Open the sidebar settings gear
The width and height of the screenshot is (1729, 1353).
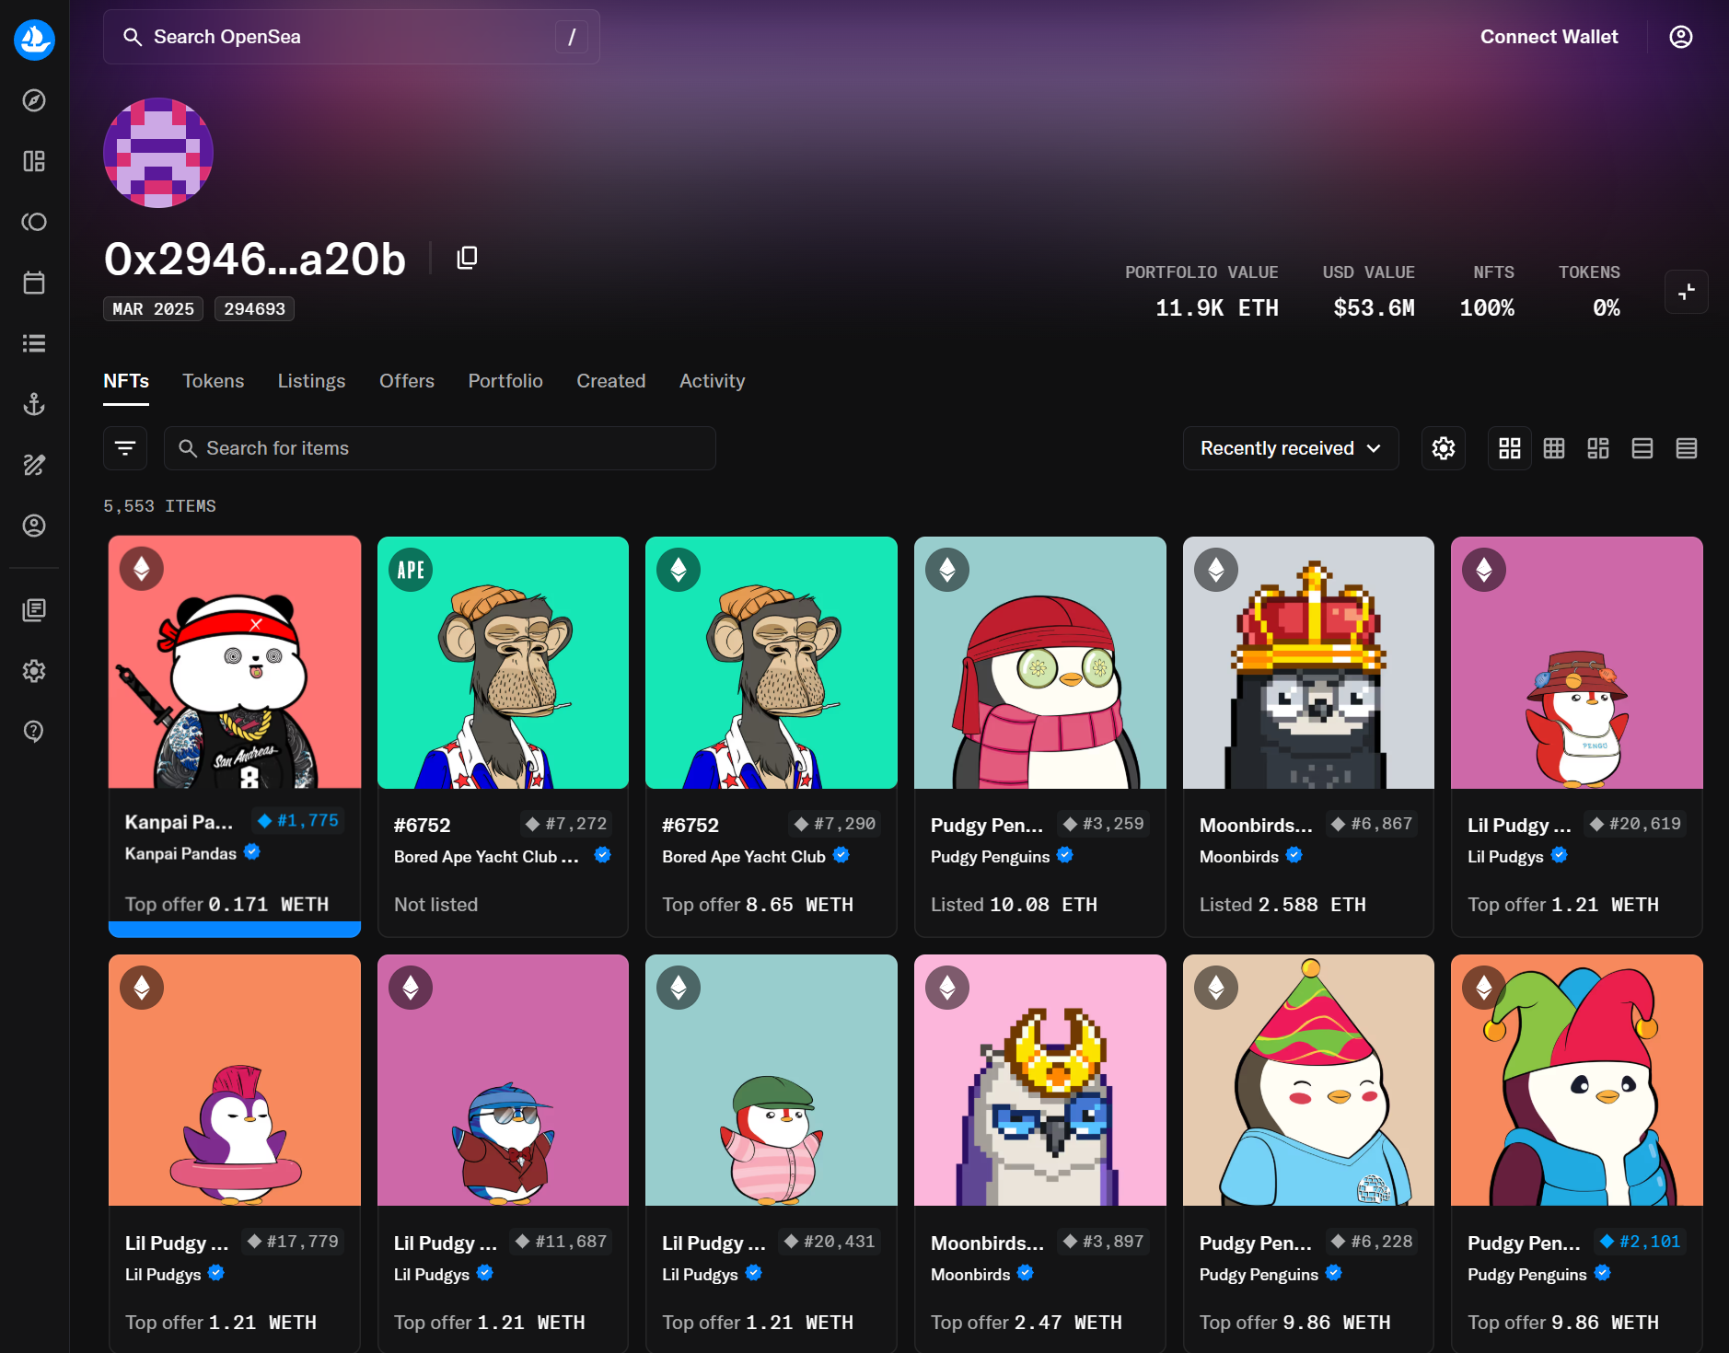[34, 671]
